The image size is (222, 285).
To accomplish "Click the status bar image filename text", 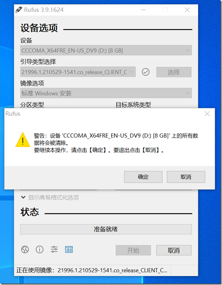I will coord(112,270).
